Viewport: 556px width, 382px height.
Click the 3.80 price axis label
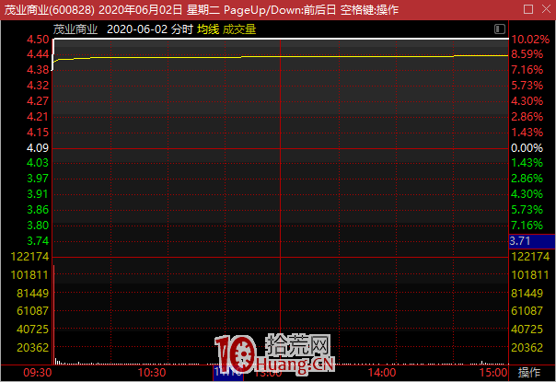click(x=38, y=226)
